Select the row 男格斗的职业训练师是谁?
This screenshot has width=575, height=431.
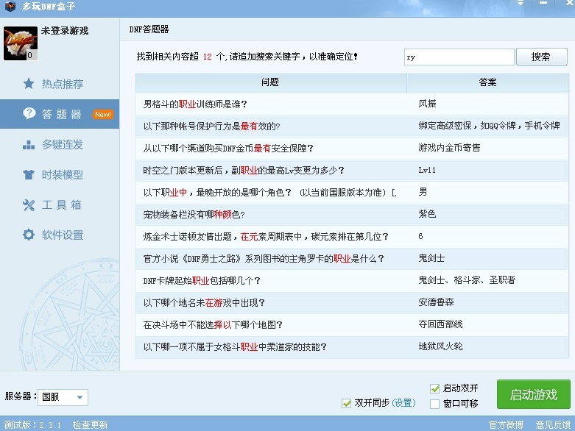click(352, 104)
